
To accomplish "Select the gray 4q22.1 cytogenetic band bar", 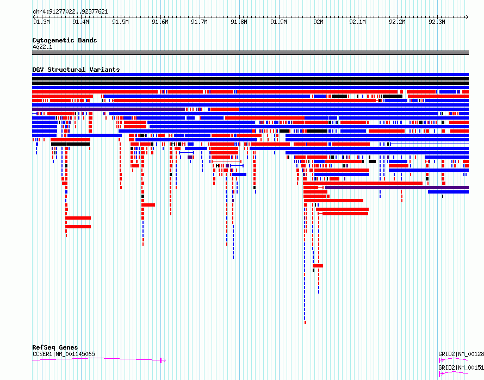I will pos(250,53).
